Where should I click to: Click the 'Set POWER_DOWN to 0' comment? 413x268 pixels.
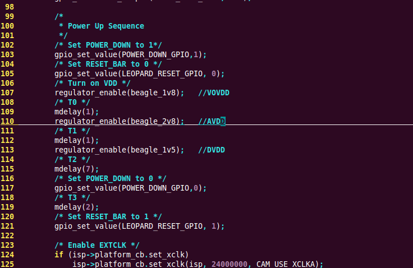(x=111, y=178)
